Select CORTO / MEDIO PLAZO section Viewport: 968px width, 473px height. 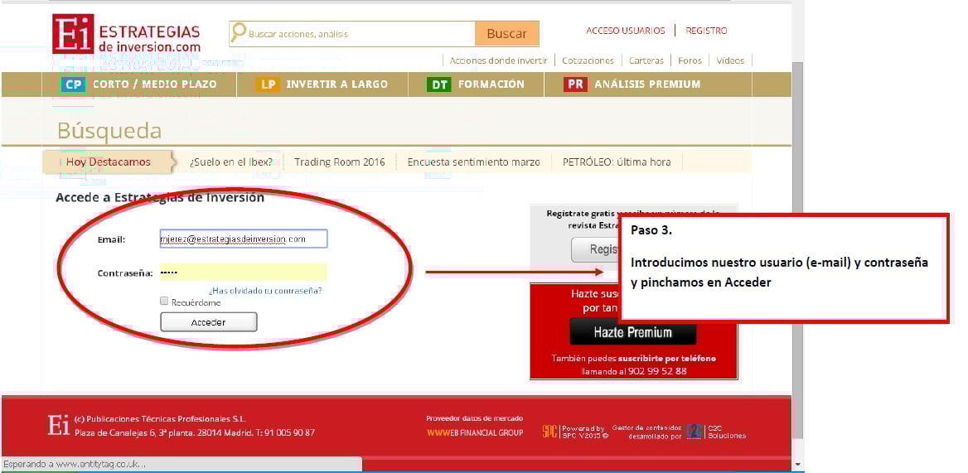(x=155, y=84)
